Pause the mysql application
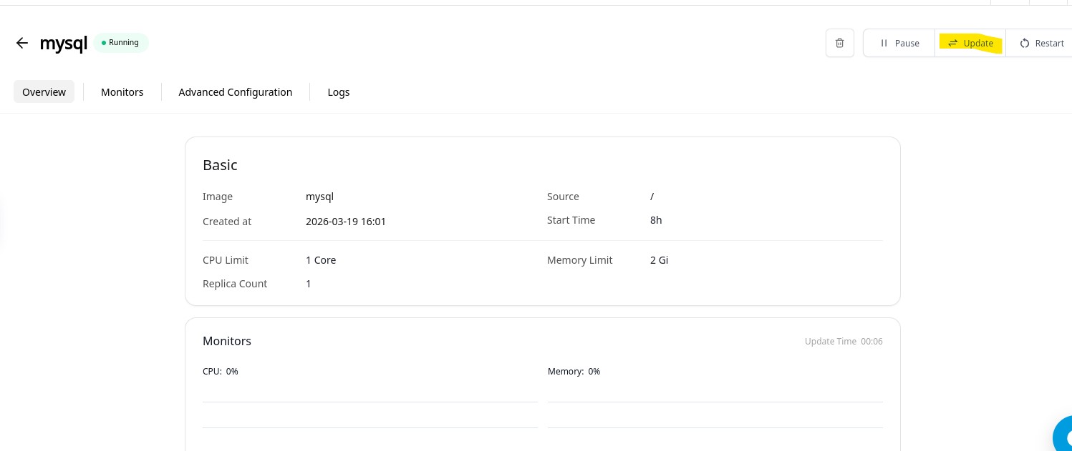The height and width of the screenshot is (451, 1072). coord(899,43)
